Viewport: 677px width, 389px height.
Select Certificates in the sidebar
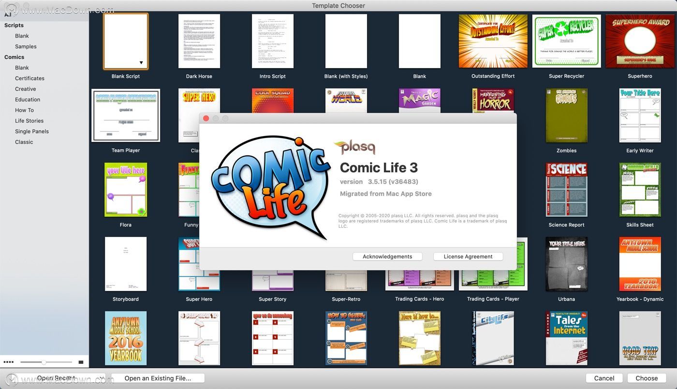click(29, 78)
